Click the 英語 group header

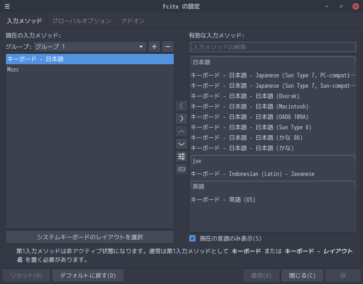tap(273, 186)
